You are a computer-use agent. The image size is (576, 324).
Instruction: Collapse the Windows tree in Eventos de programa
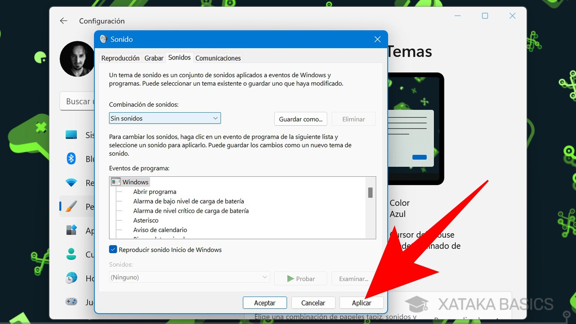pos(116,181)
